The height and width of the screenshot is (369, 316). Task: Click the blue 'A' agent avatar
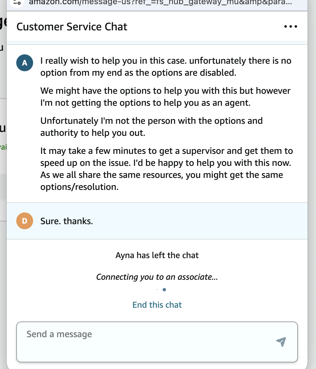25,63
